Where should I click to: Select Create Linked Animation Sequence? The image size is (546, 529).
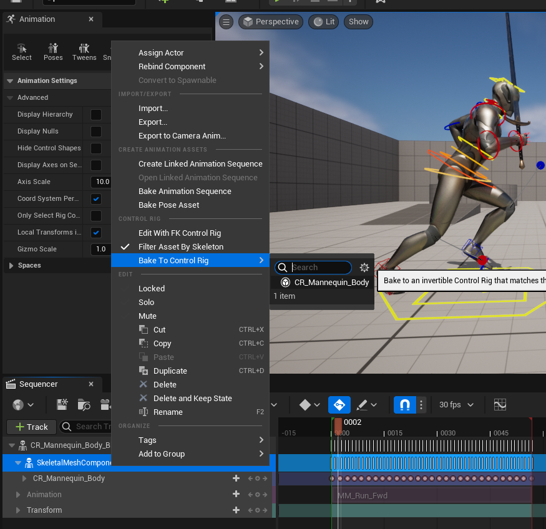pos(200,164)
